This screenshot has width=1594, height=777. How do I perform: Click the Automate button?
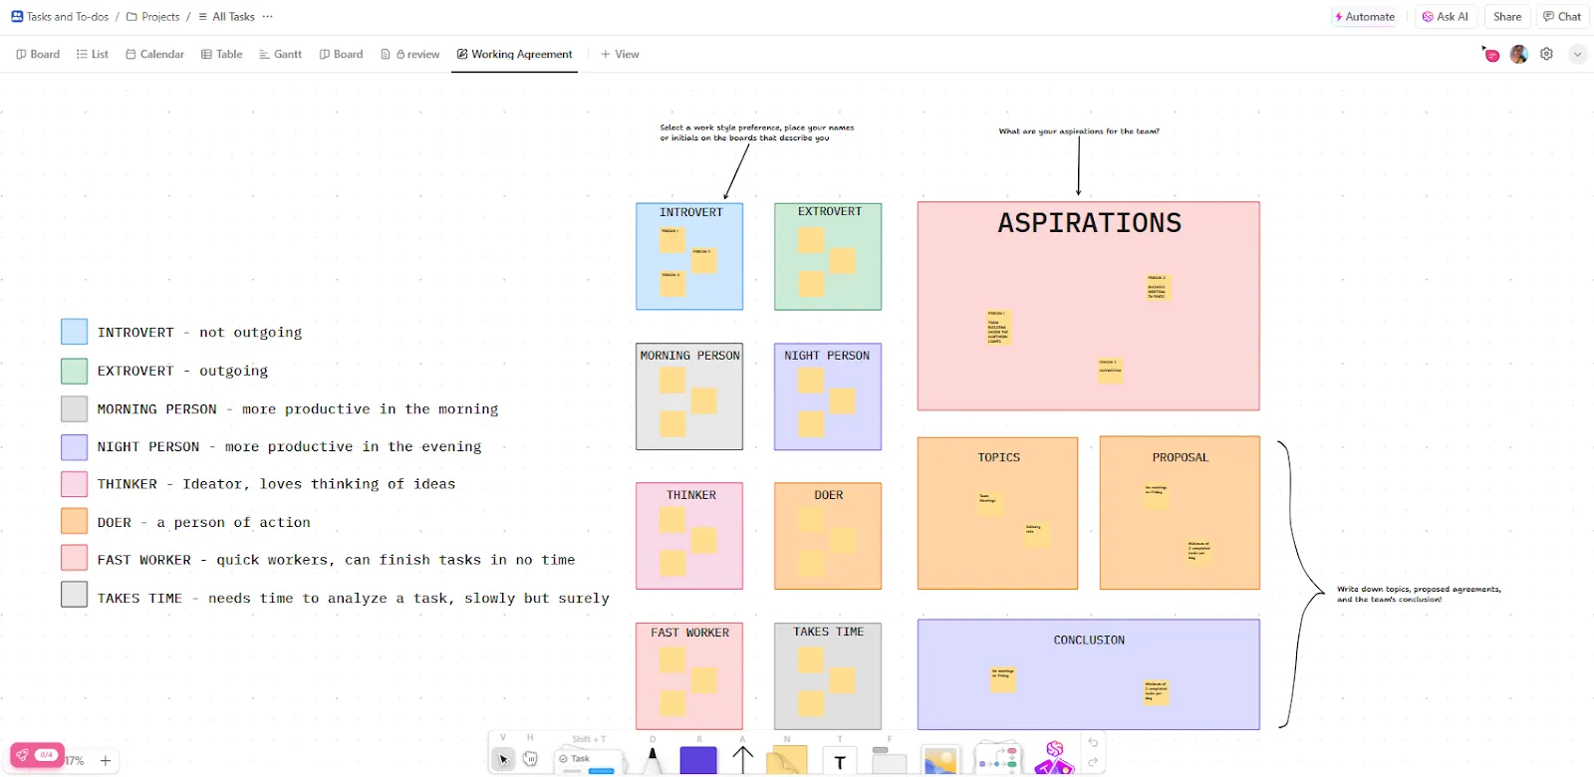(1364, 16)
